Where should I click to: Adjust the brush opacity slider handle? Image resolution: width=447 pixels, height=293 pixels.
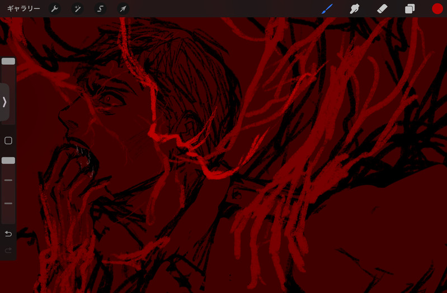tap(8, 160)
